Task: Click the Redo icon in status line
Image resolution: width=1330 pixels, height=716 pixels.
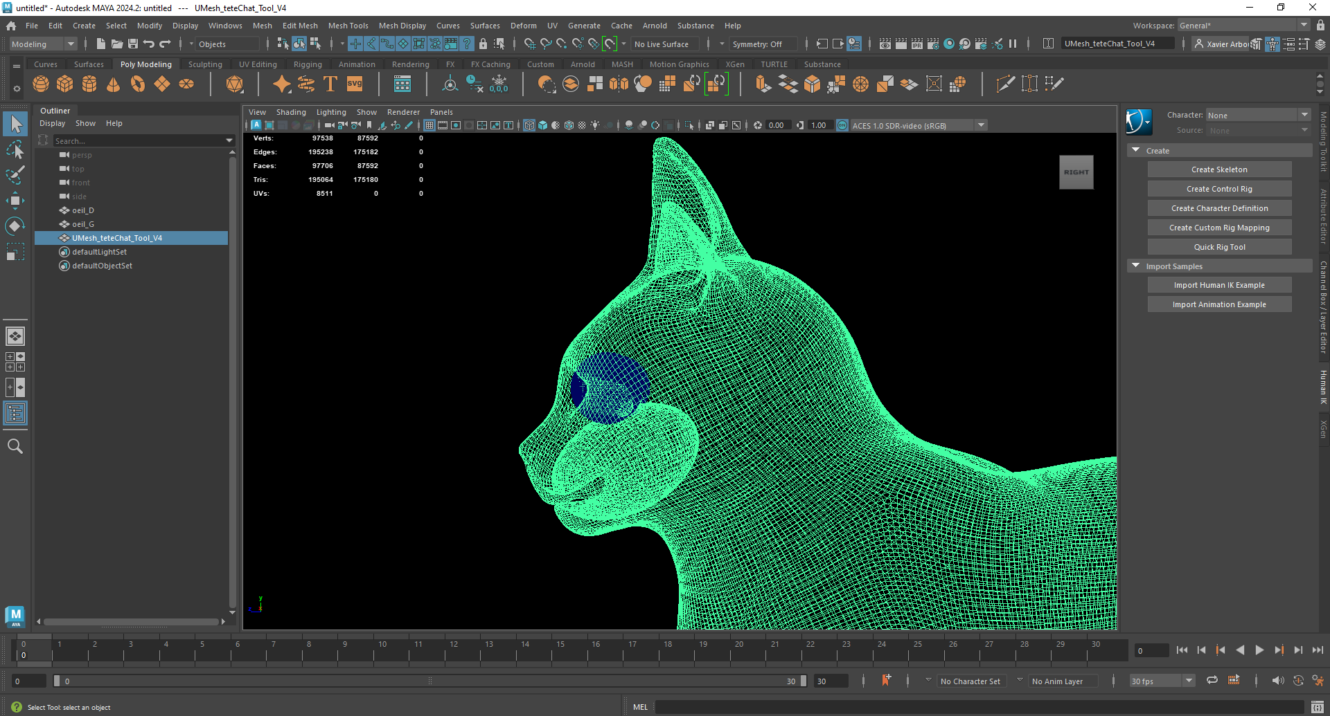Action: pos(165,44)
